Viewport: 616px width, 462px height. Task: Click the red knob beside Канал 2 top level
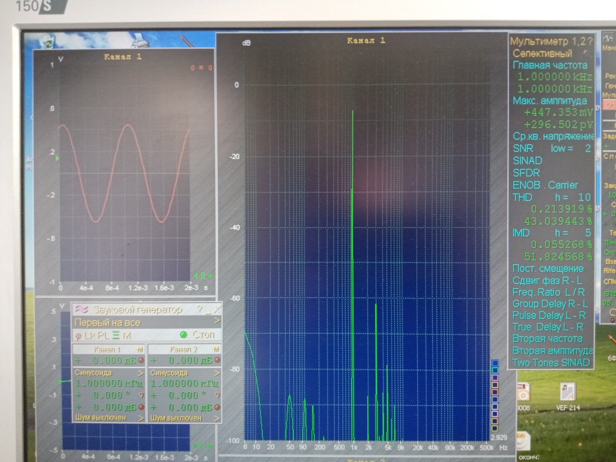point(217,360)
